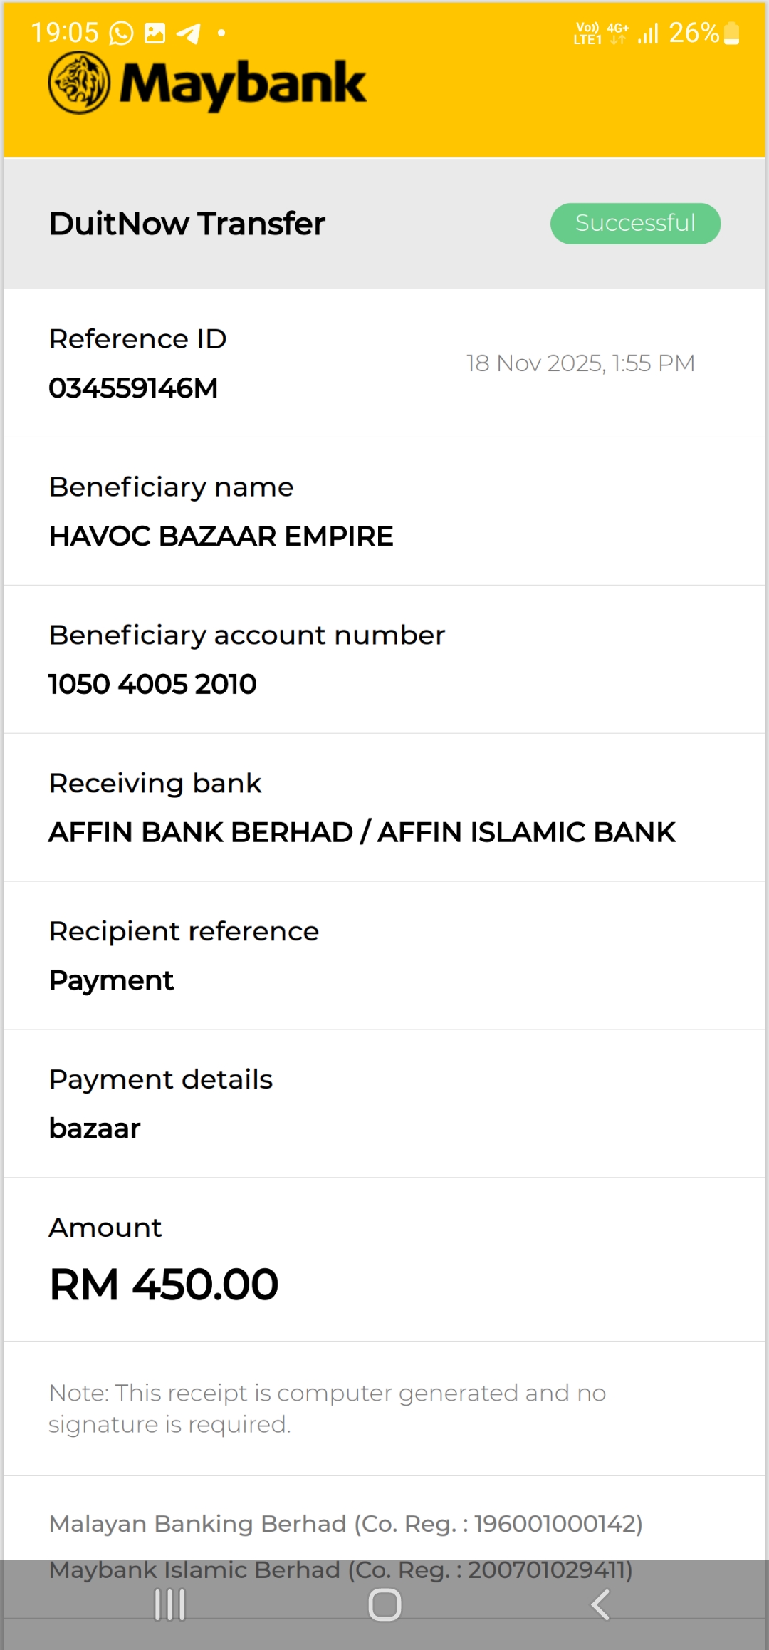Viewport: 769px width, 1650px height.
Task: Tap the payment details bazaar text
Action: (x=95, y=1128)
